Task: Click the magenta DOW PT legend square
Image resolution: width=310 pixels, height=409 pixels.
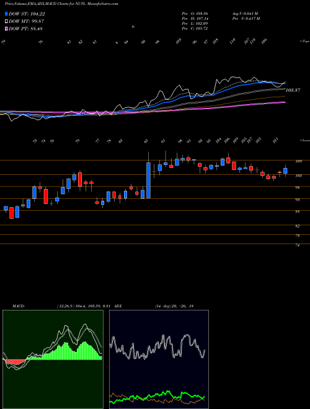Action: point(6,29)
